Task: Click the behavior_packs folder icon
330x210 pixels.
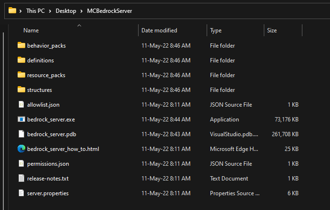Action: pos(21,45)
